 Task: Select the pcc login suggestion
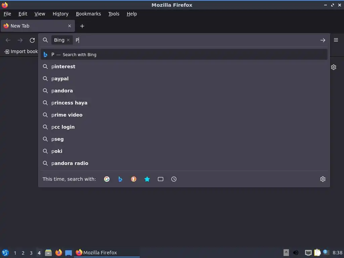click(x=184, y=127)
